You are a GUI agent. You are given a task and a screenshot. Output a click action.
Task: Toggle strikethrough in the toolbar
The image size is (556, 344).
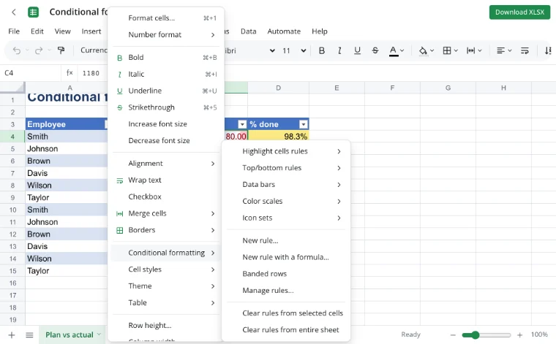pyautogui.click(x=375, y=50)
